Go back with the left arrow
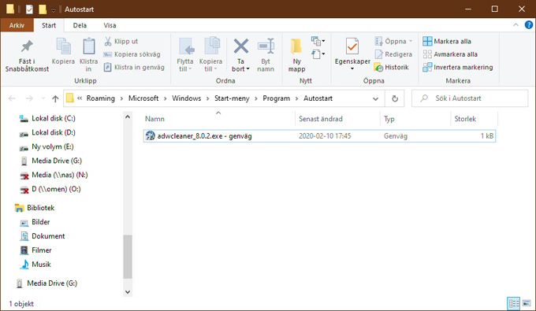 (12, 98)
